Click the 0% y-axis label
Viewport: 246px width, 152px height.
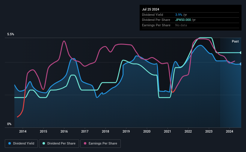(9, 124)
